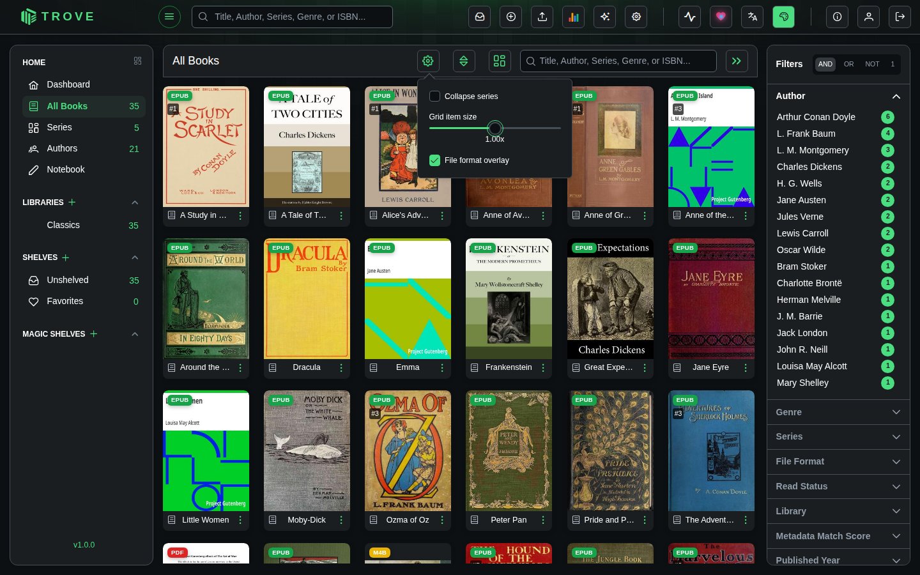Expand the File Format filter section
This screenshot has height=575, width=920.
click(x=838, y=461)
